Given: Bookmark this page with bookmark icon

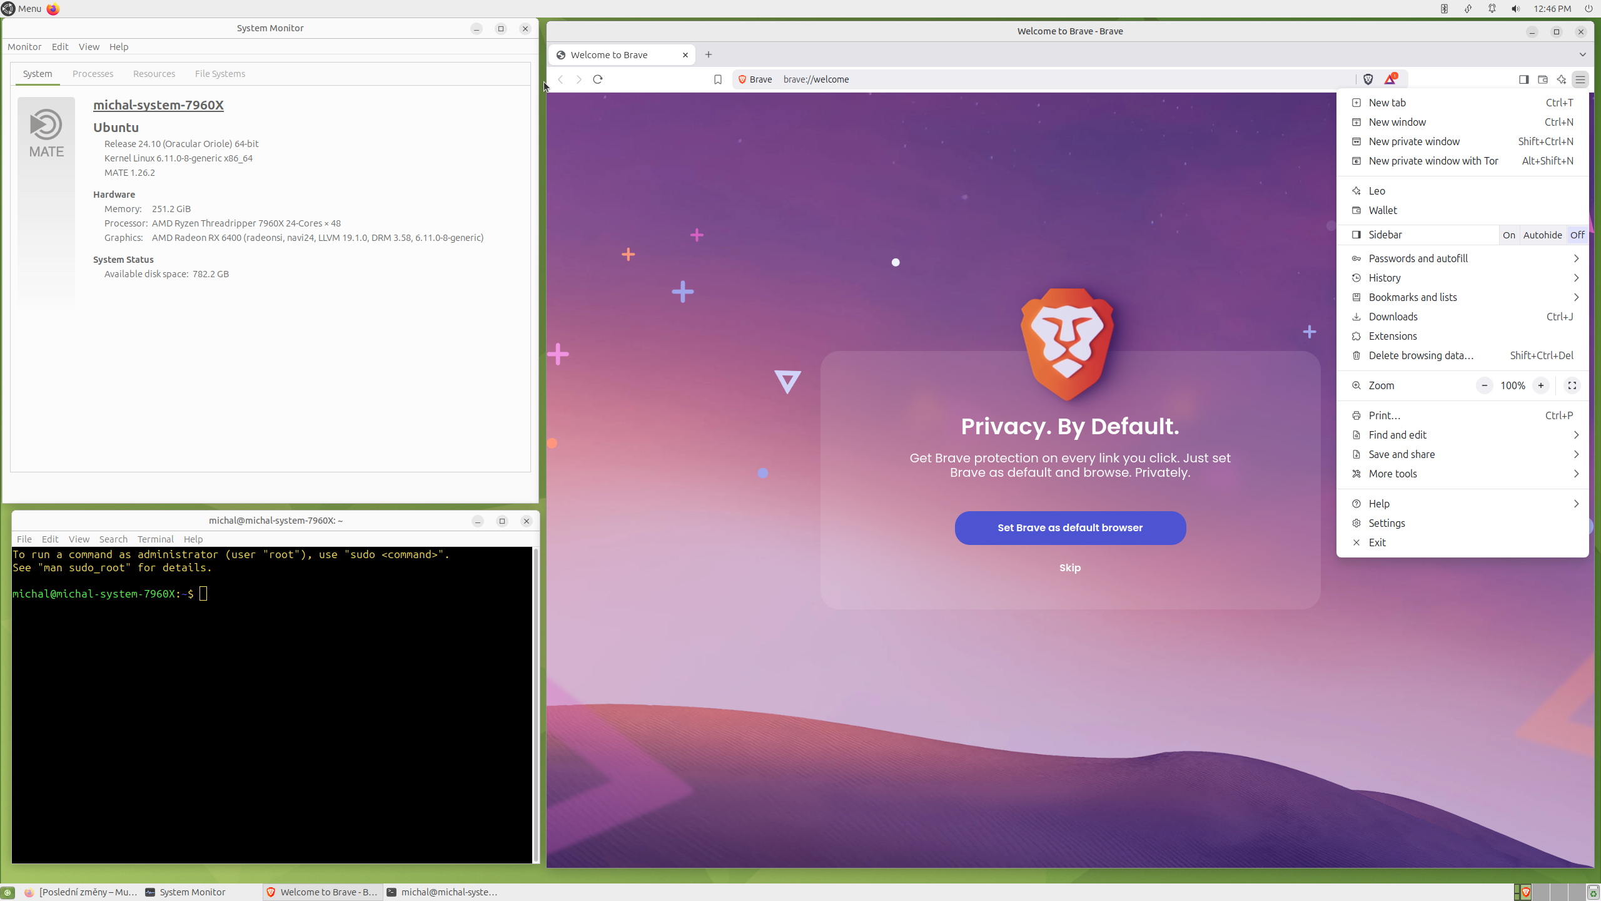Looking at the screenshot, I should pyautogui.click(x=718, y=79).
